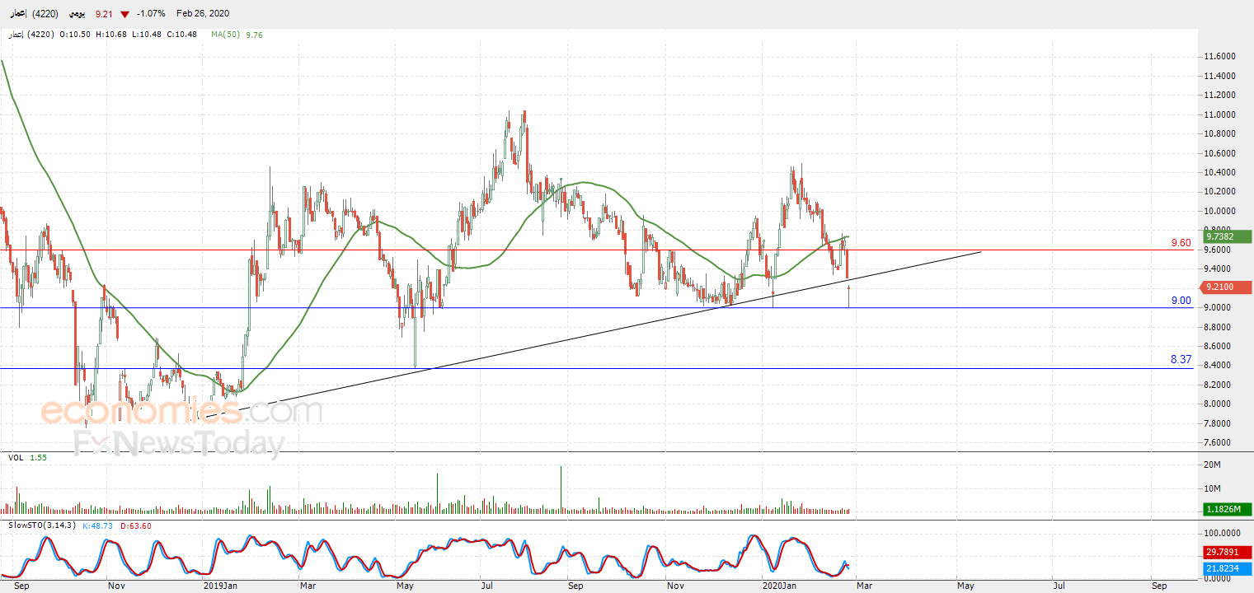Click the last price 9.21 in header
This screenshot has height=593, width=1254.
pos(104,14)
